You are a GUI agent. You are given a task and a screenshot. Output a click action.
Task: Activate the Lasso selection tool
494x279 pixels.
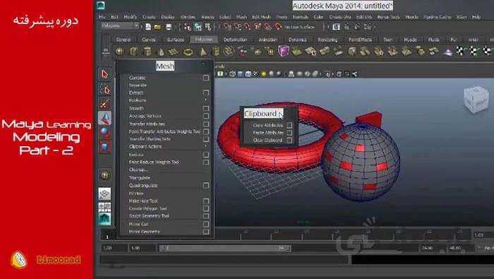pyautogui.click(x=105, y=90)
